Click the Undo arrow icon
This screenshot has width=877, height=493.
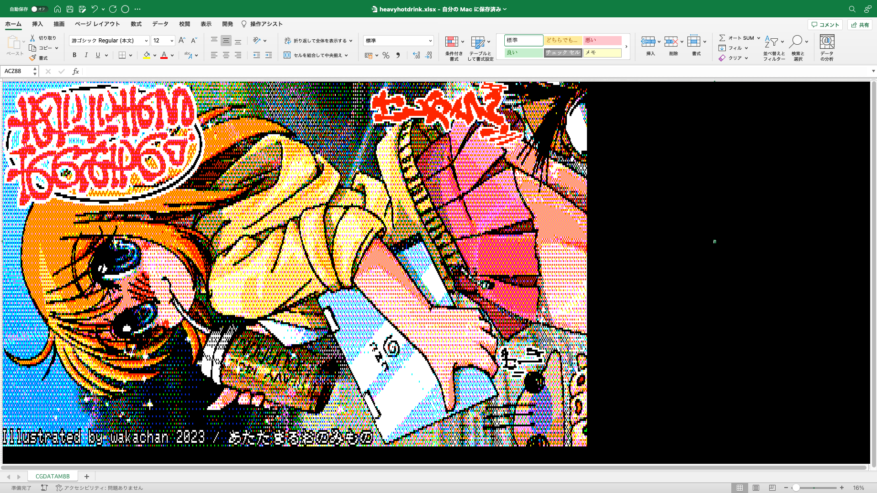coord(95,9)
